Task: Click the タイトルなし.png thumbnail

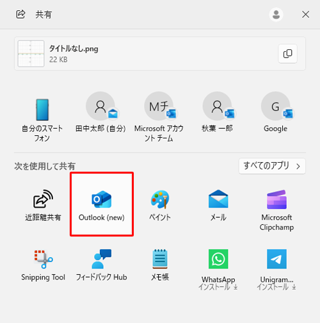Action: [x=31, y=54]
